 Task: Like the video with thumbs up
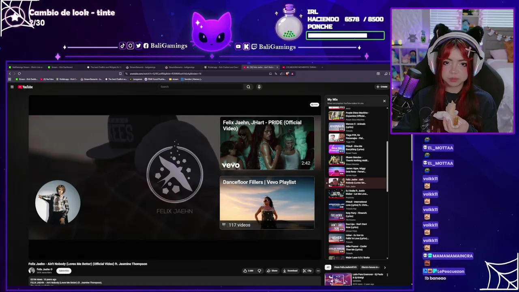coord(248,271)
